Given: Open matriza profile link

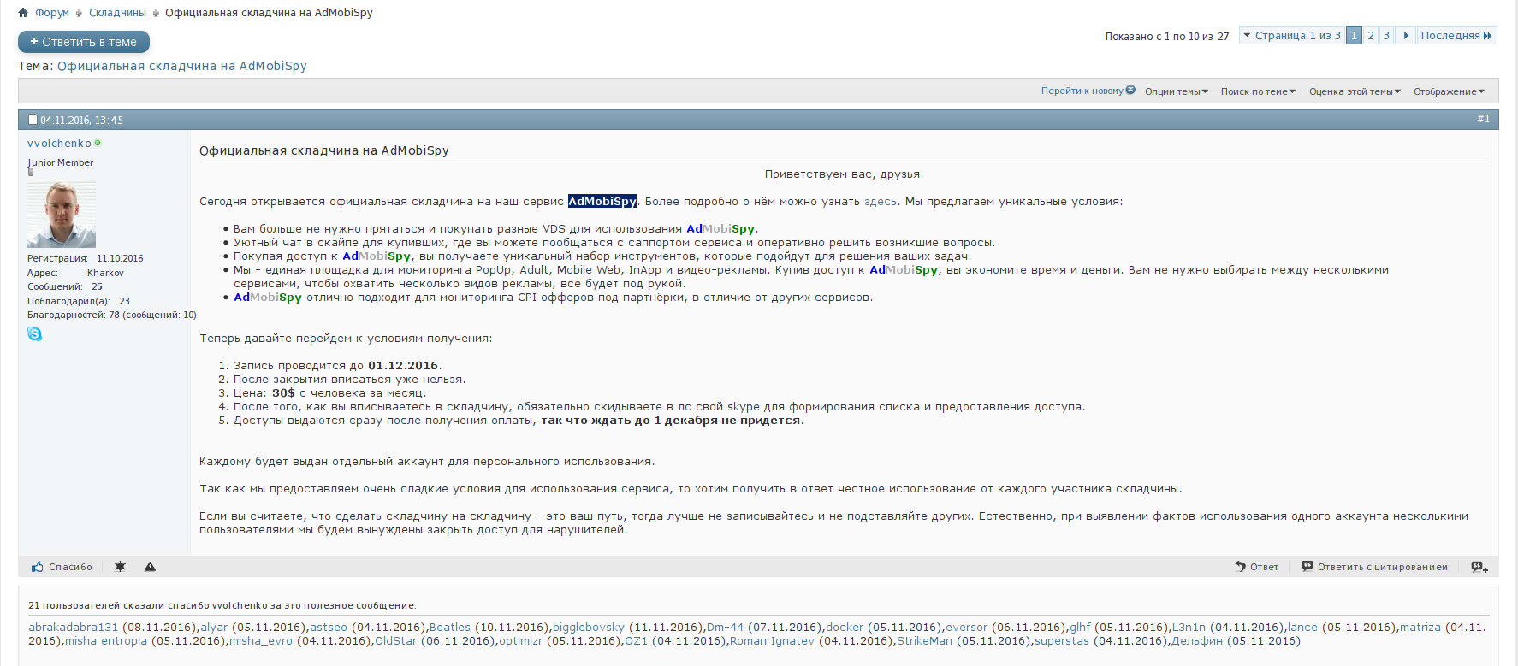Looking at the screenshot, I should (x=1420, y=627).
